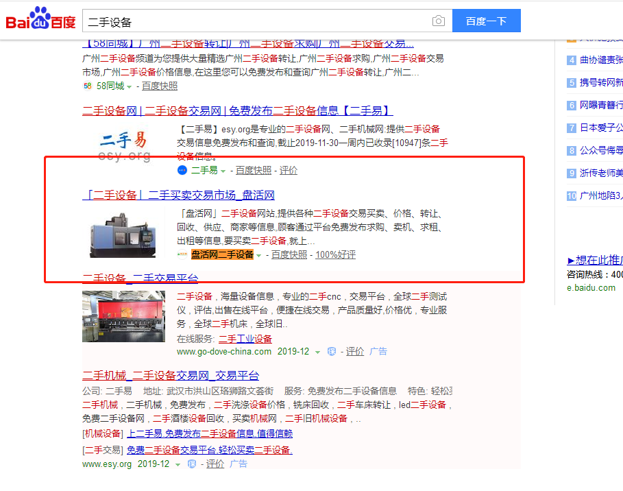The height and width of the screenshot is (491, 623).
Task: Click the red press machine thumbnail
Action: click(123, 316)
